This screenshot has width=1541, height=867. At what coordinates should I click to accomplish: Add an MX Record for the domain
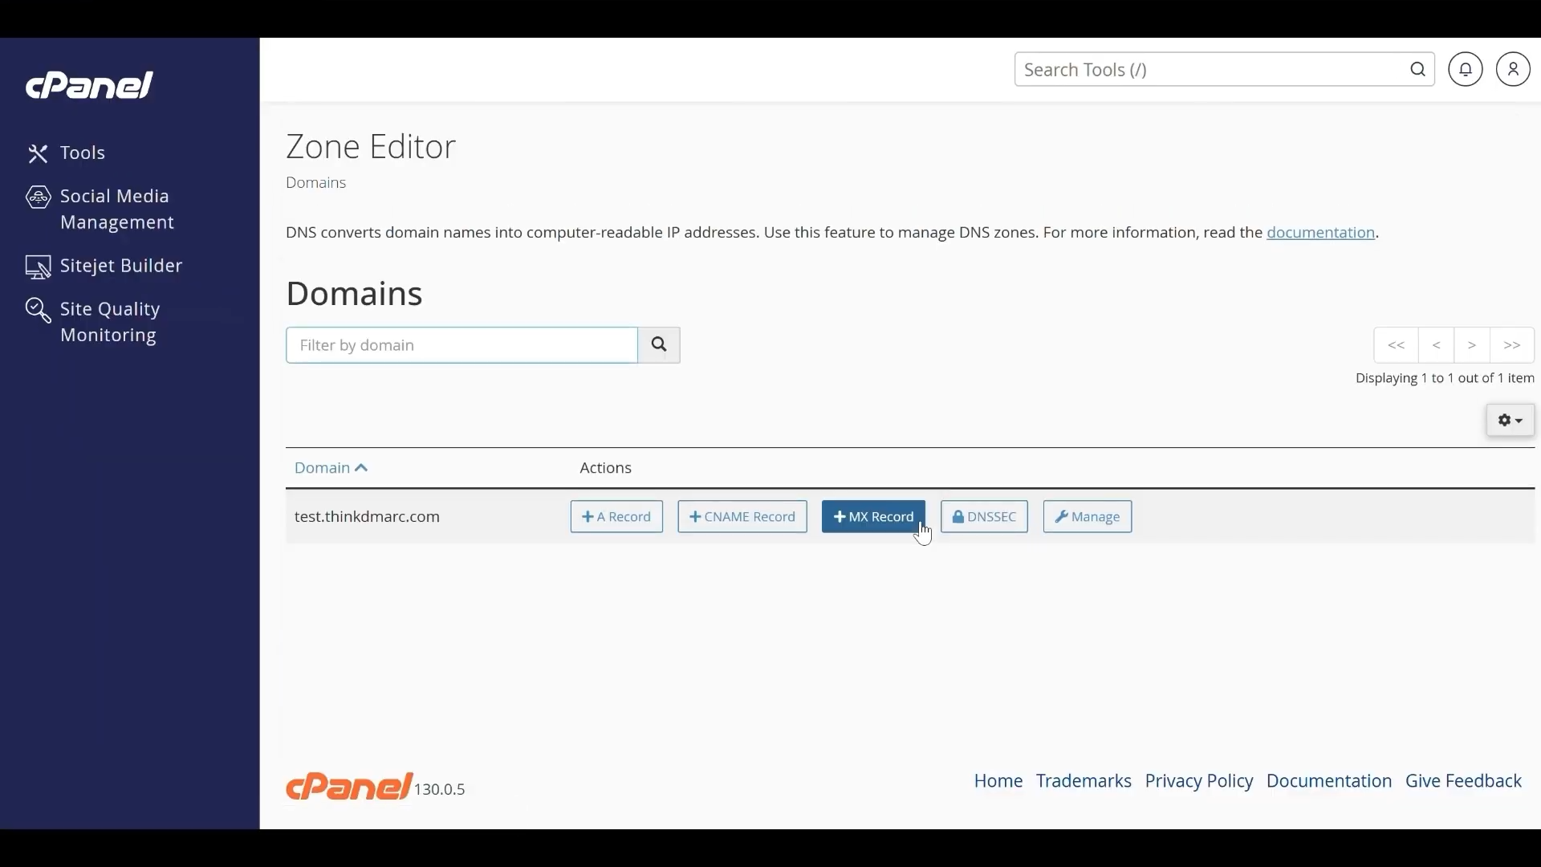[873, 516]
